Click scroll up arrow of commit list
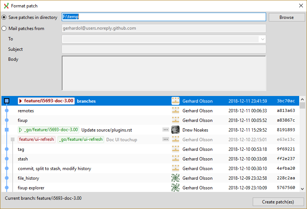307x209 pixels. [x=302, y=99]
